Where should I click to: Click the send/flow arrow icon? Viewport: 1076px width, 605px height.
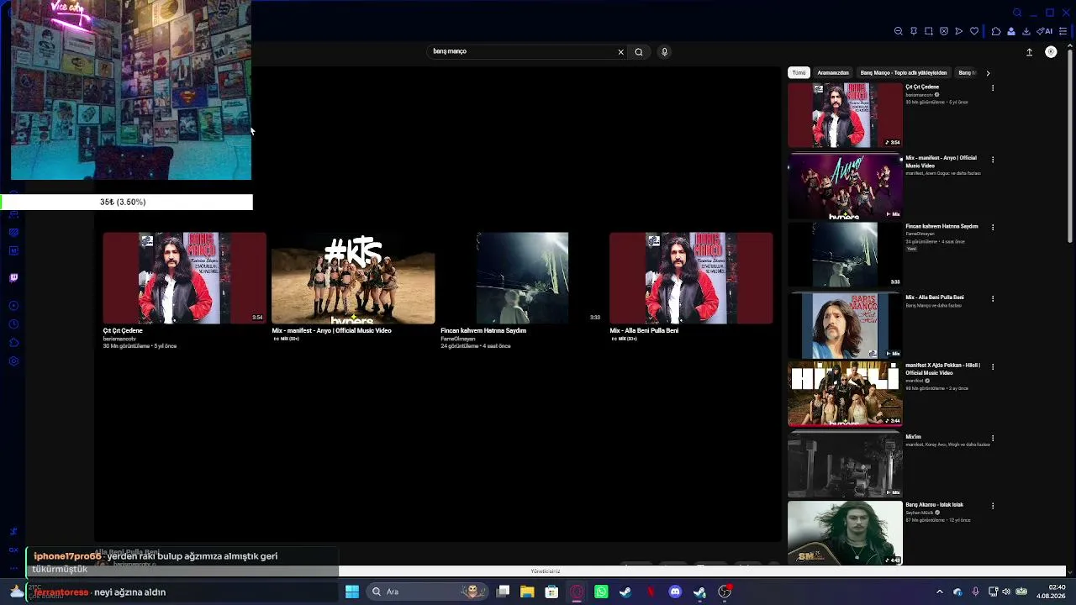coord(959,31)
